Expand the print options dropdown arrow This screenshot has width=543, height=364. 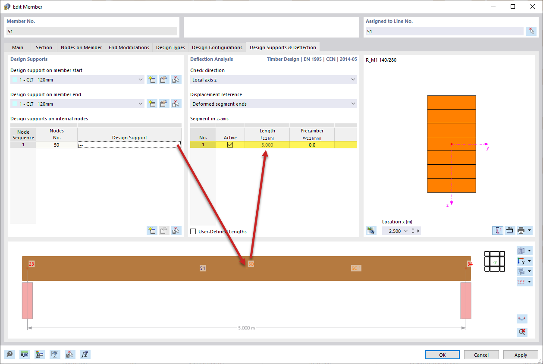click(x=529, y=231)
